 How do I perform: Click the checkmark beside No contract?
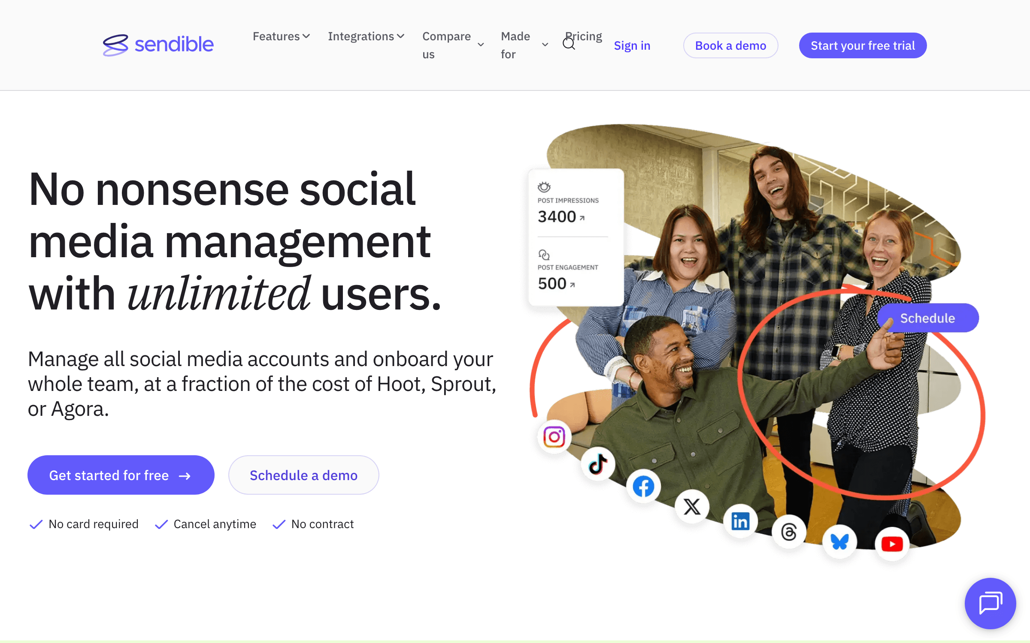(x=279, y=524)
